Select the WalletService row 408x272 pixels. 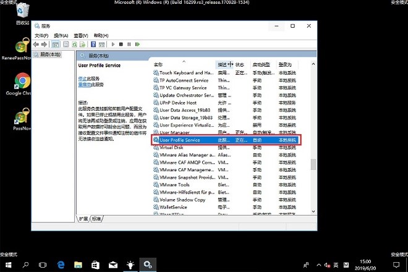tap(225, 208)
